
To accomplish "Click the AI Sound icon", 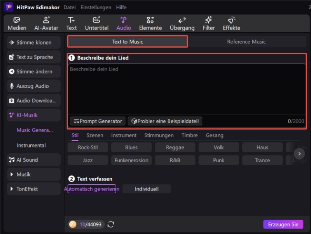I will (12, 160).
